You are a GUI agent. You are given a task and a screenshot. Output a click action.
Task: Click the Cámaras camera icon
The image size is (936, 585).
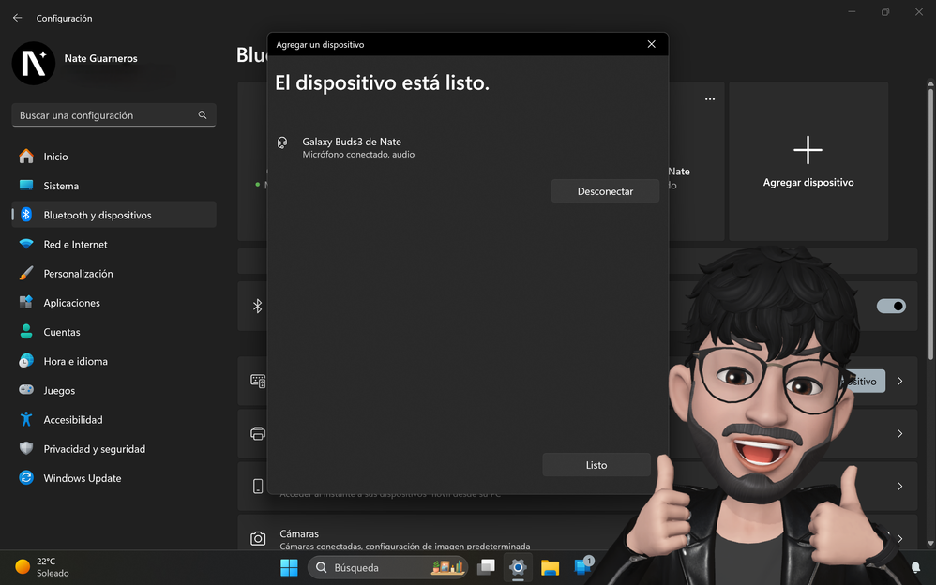coord(258,538)
